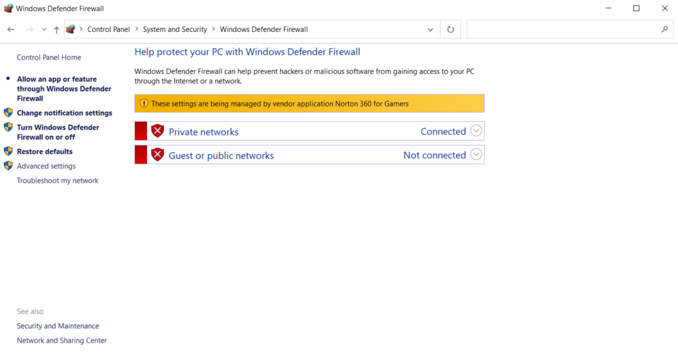This screenshot has height=356, width=678.
Task: Open Change notification settings
Action: pyautogui.click(x=64, y=112)
